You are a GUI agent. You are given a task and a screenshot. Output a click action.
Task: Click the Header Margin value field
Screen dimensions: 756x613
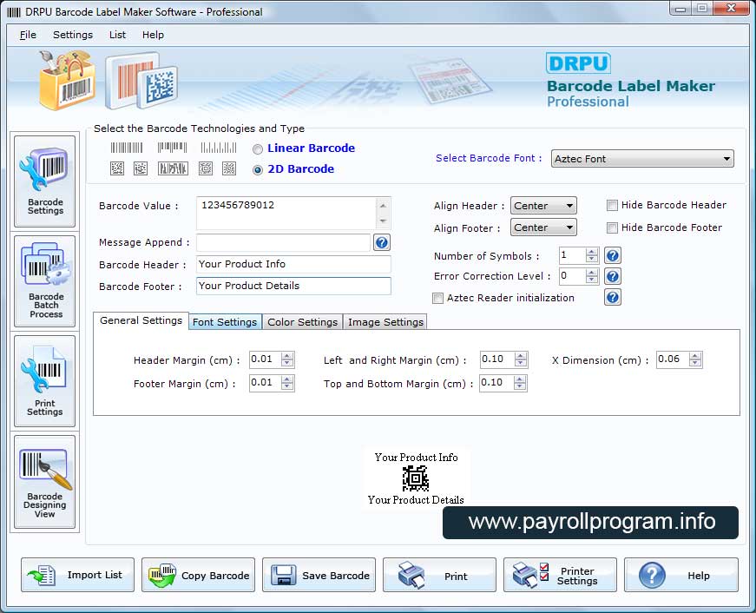pyautogui.click(x=266, y=359)
